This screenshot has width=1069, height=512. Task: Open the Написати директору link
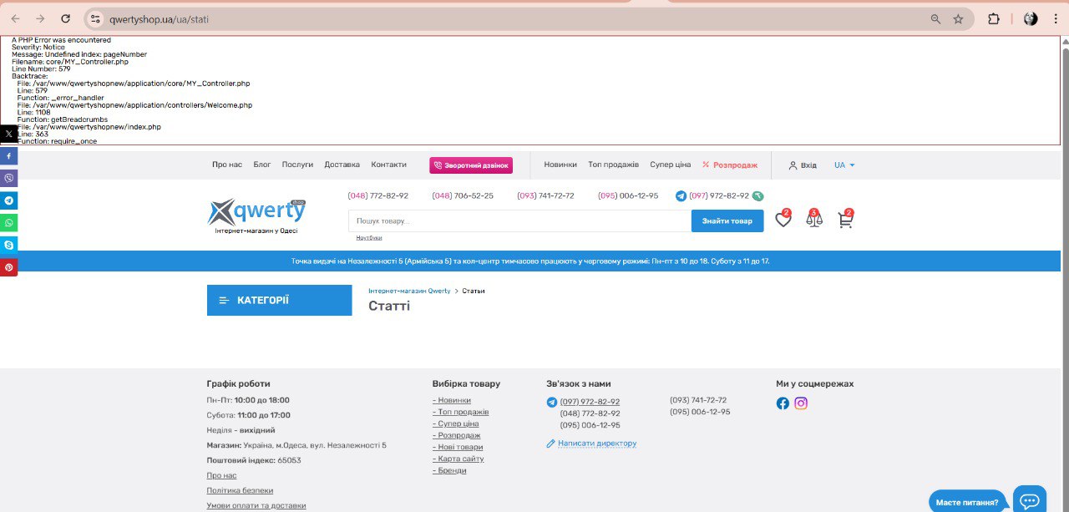click(596, 444)
